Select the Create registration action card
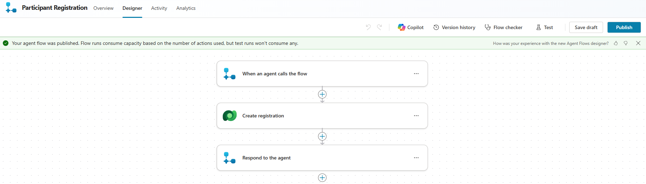646x184 pixels. tap(317, 116)
